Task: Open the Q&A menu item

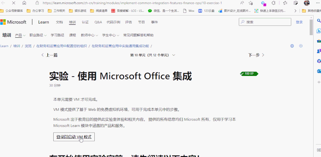Action: [98, 22]
